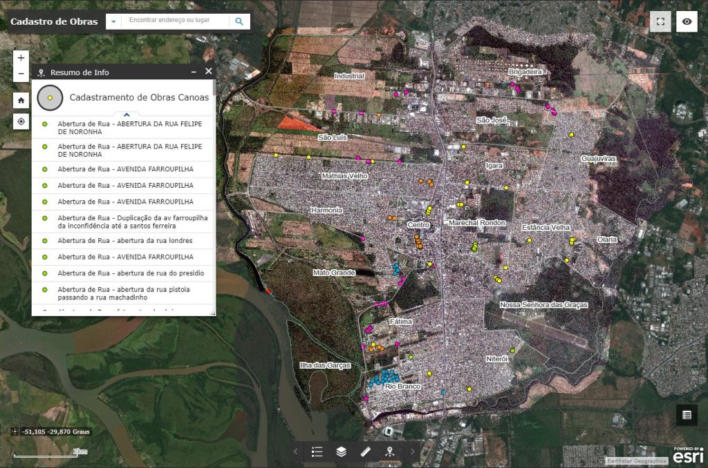
Task: Return to default map extent with Home button
Action: tap(21, 100)
